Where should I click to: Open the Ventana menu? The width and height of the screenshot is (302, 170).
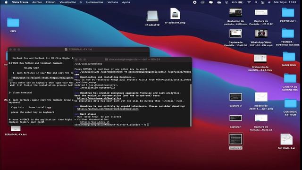(x=113, y=2)
